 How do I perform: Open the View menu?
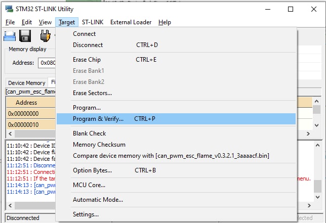point(45,22)
